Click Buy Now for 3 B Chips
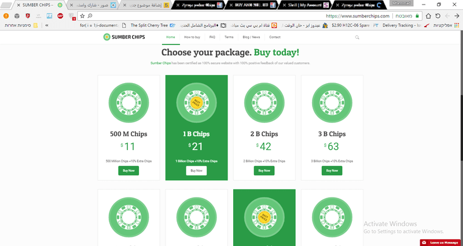 (x=332, y=170)
